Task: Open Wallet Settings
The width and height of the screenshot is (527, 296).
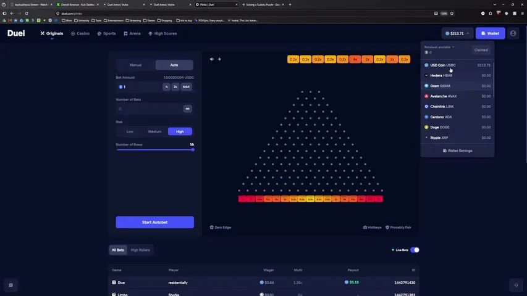Action: [x=457, y=150]
